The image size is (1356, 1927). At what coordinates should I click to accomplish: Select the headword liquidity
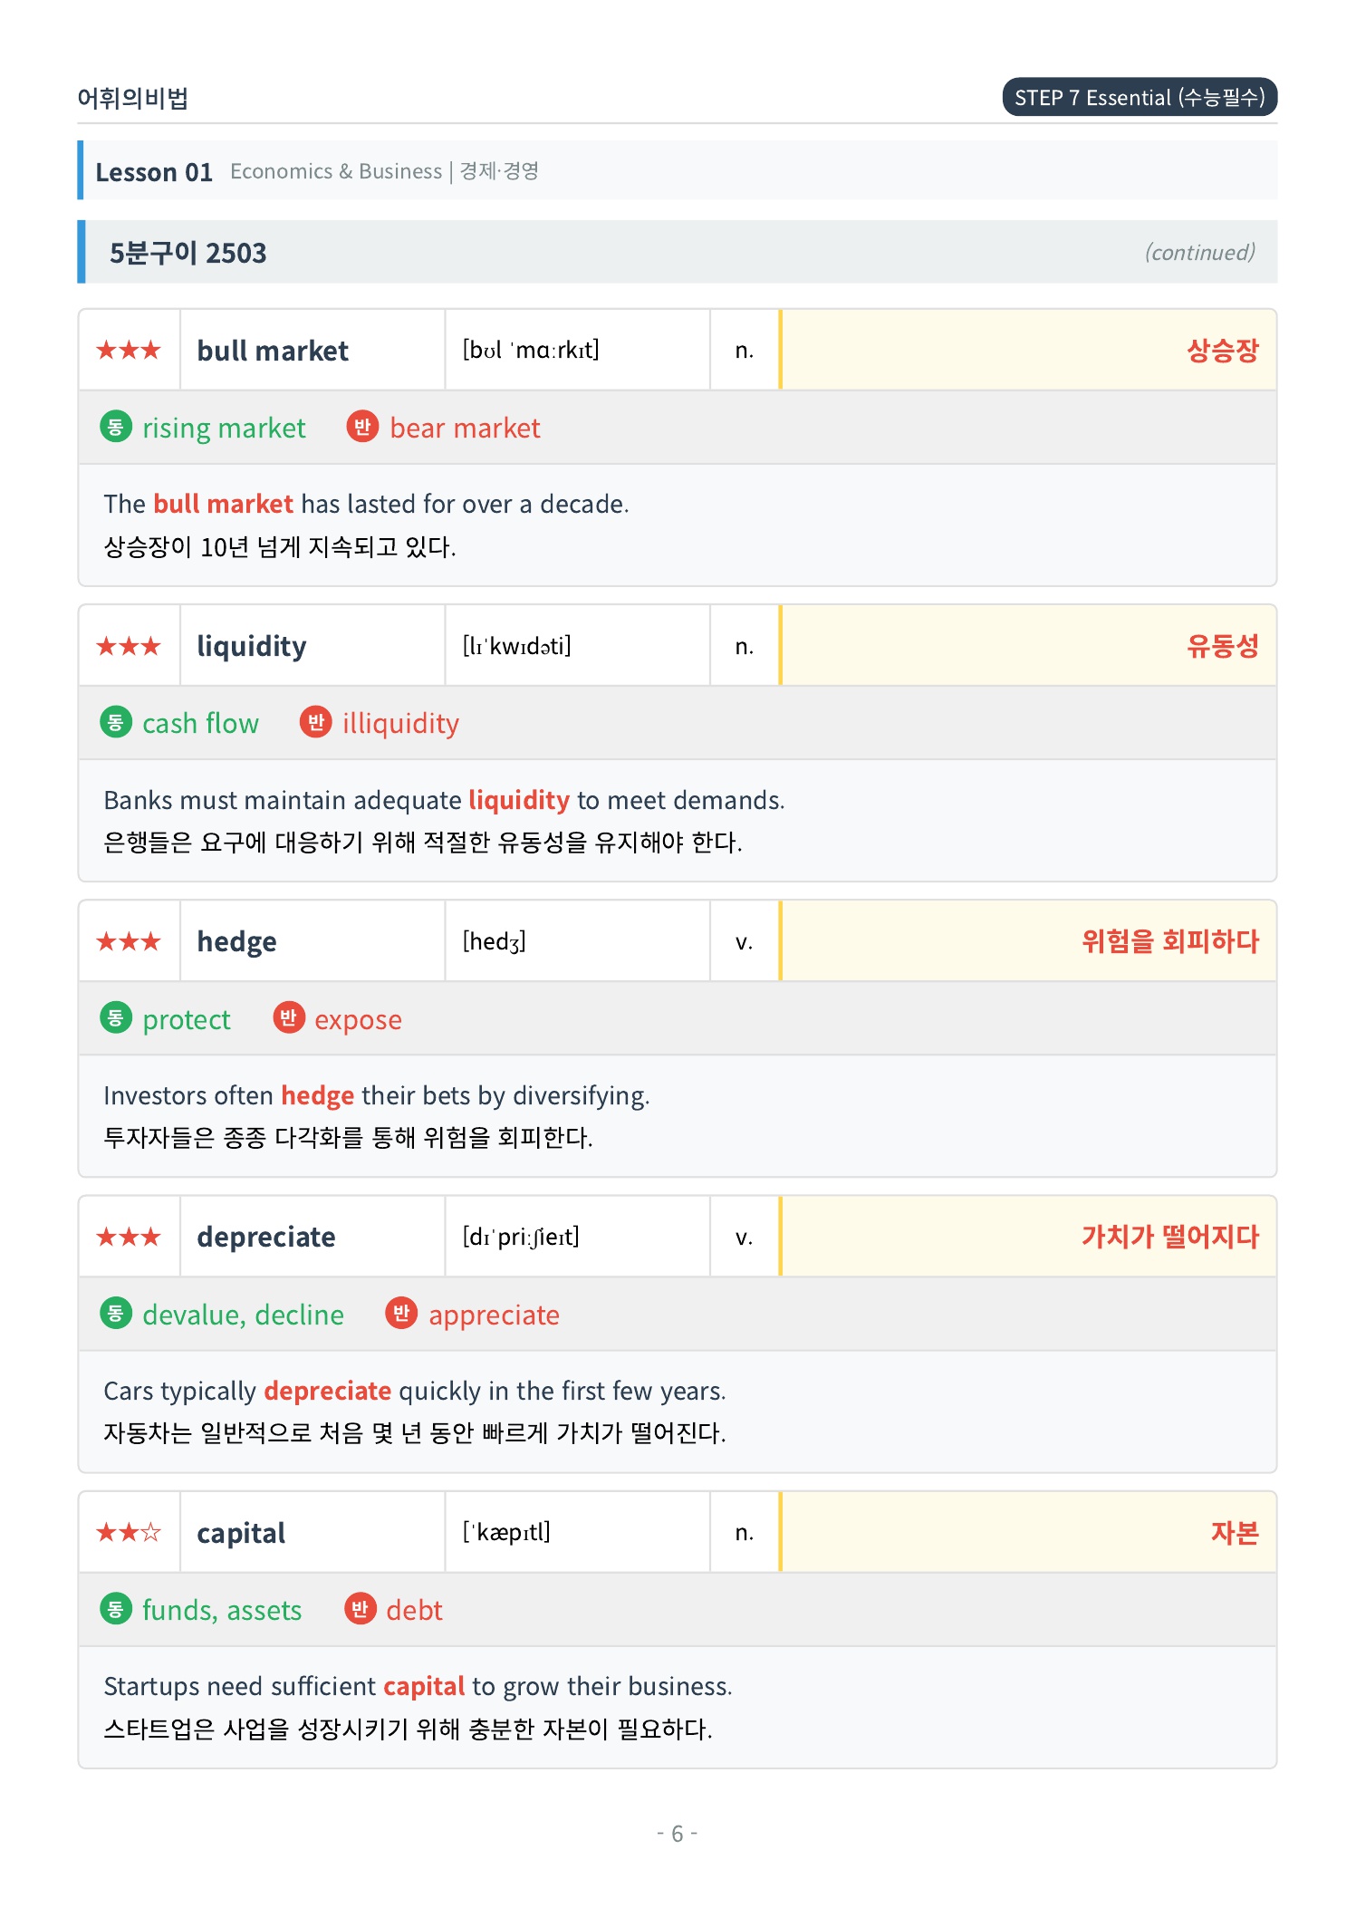(x=252, y=646)
